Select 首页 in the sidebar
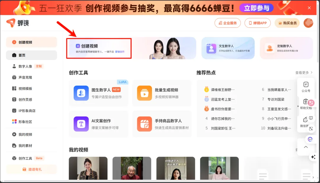The height and width of the screenshot is (183, 320). (31, 55)
